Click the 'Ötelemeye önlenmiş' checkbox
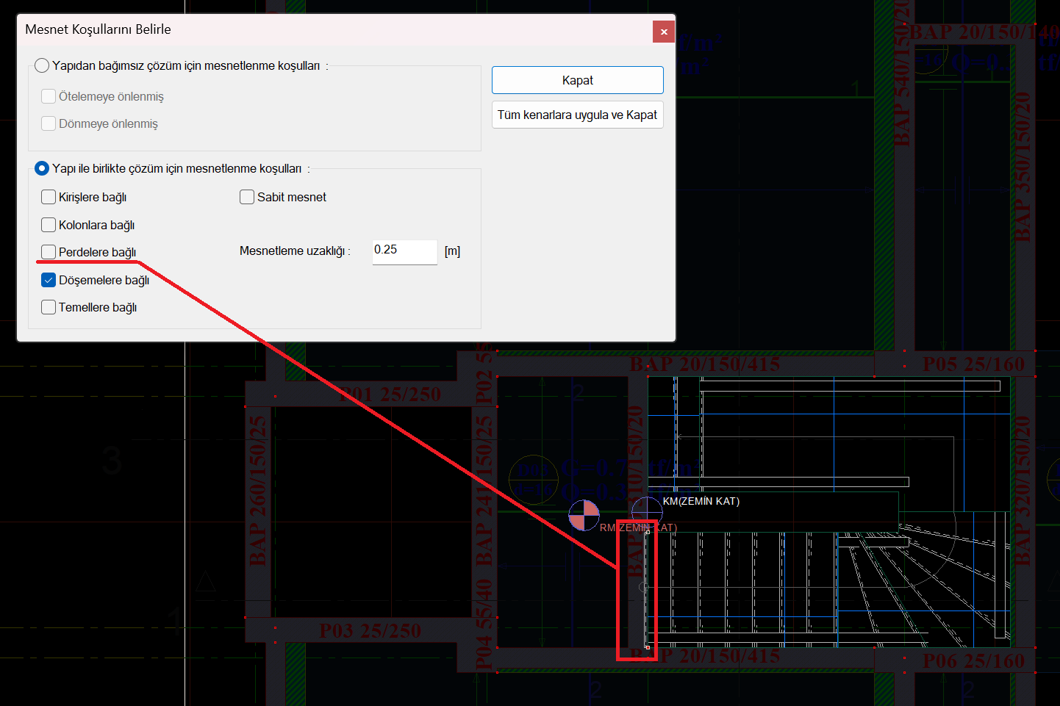Viewport: 1060px width, 706px height. point(49,96)
